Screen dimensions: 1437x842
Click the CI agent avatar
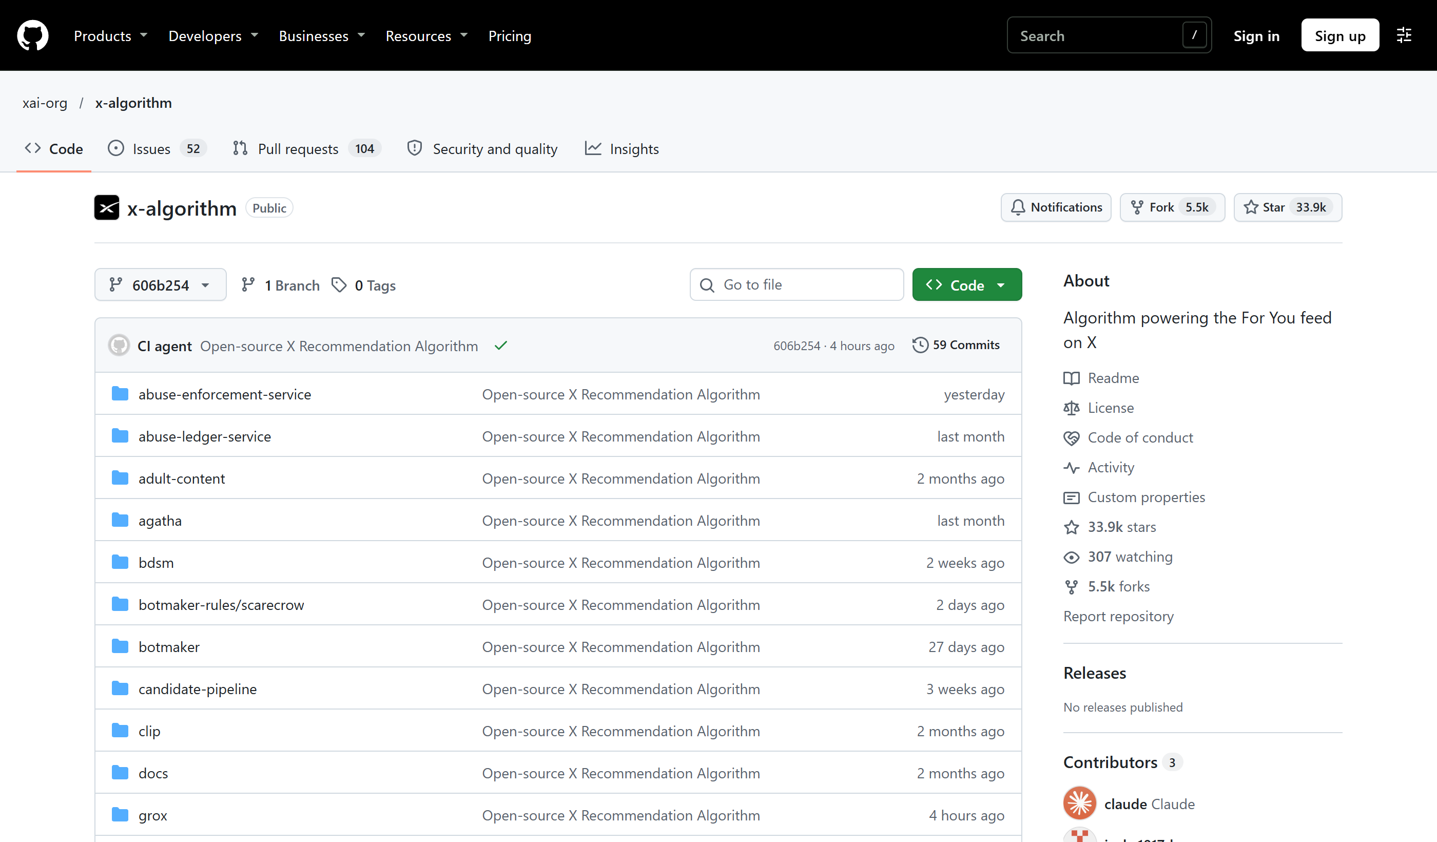tap(119, 346)
